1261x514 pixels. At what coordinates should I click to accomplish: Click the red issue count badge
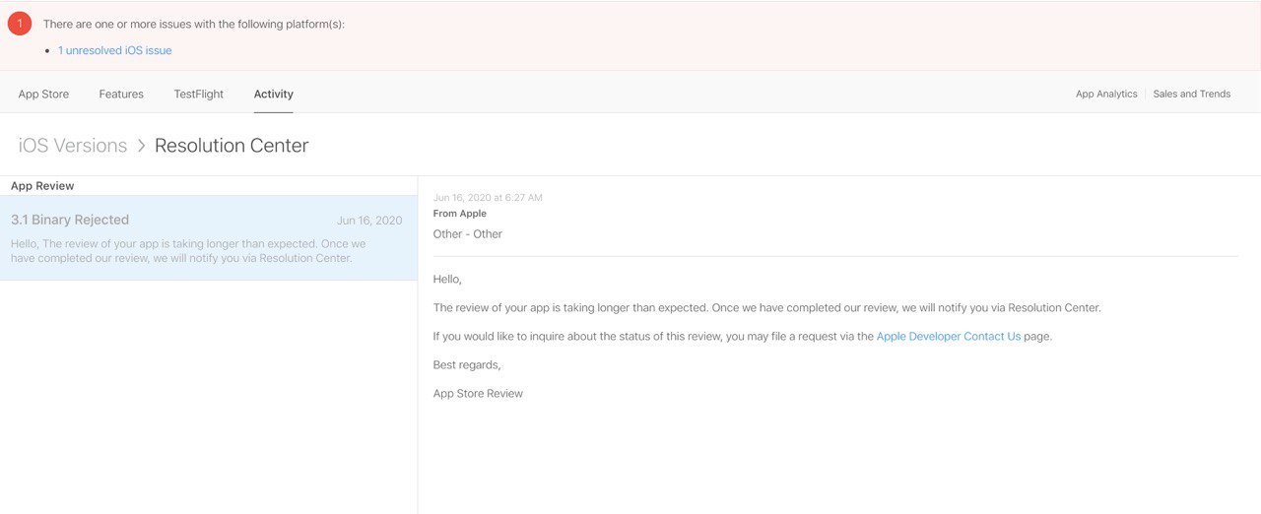20,24
